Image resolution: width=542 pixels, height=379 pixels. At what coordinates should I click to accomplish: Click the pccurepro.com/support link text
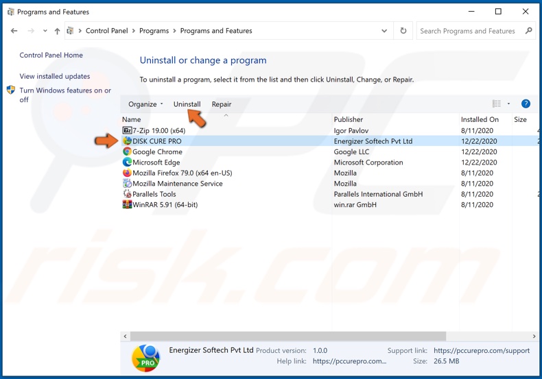pos(482,350)
